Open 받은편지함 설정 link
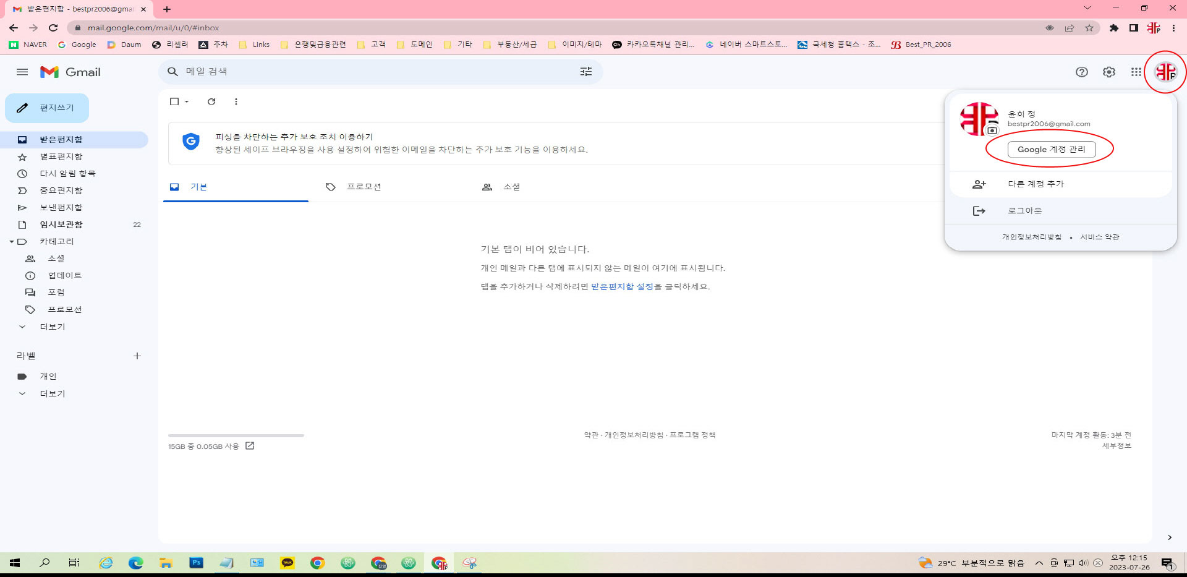 pos(622,287)
